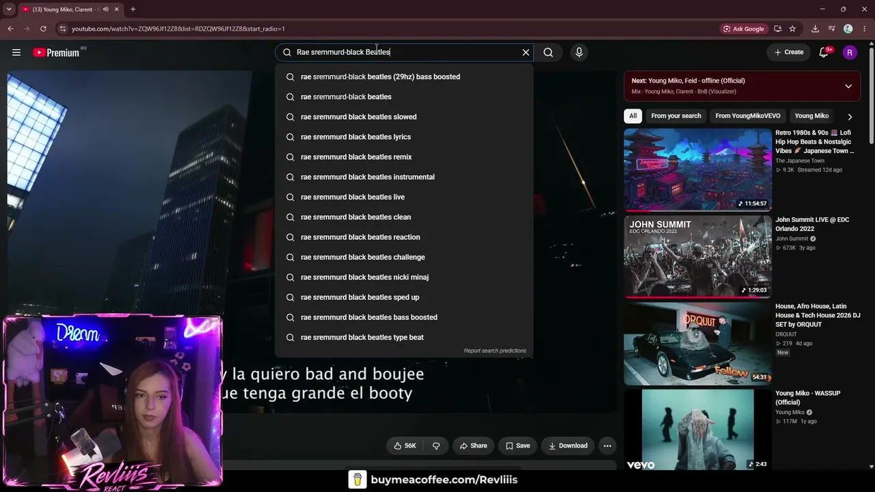The image size is (875, 492).
Task: Share this video
Action: 473,446
